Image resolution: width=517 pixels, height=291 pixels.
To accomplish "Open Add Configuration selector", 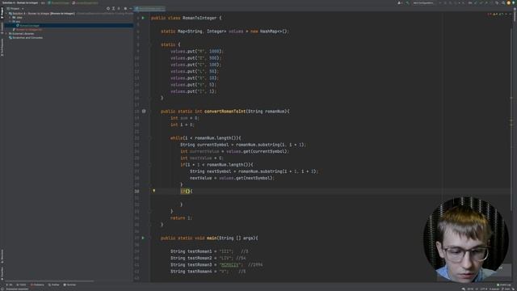I will point(423,3).
